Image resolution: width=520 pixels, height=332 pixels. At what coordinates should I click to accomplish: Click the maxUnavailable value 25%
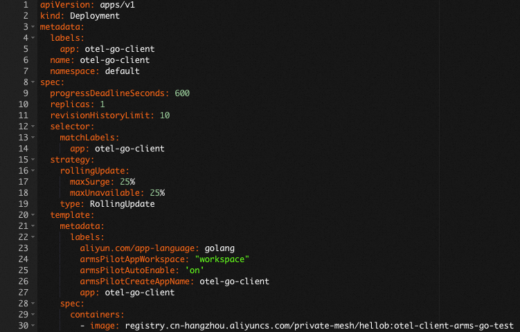pyautogui.click(x=157, y=193)
